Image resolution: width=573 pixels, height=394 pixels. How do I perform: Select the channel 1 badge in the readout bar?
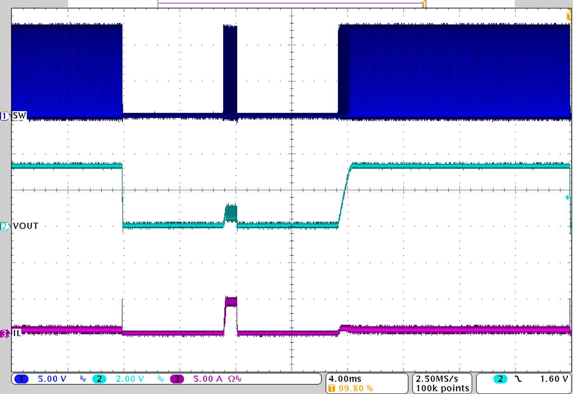click(x=20, y=379)
